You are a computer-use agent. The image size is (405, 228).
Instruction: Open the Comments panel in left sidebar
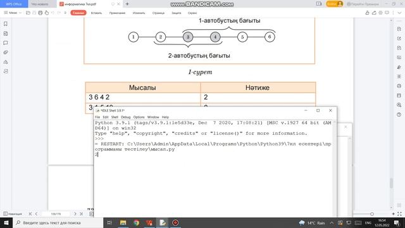tap(6, 43)
